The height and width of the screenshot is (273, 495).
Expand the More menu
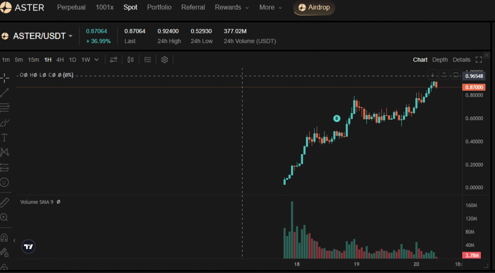tap(270, 7)
